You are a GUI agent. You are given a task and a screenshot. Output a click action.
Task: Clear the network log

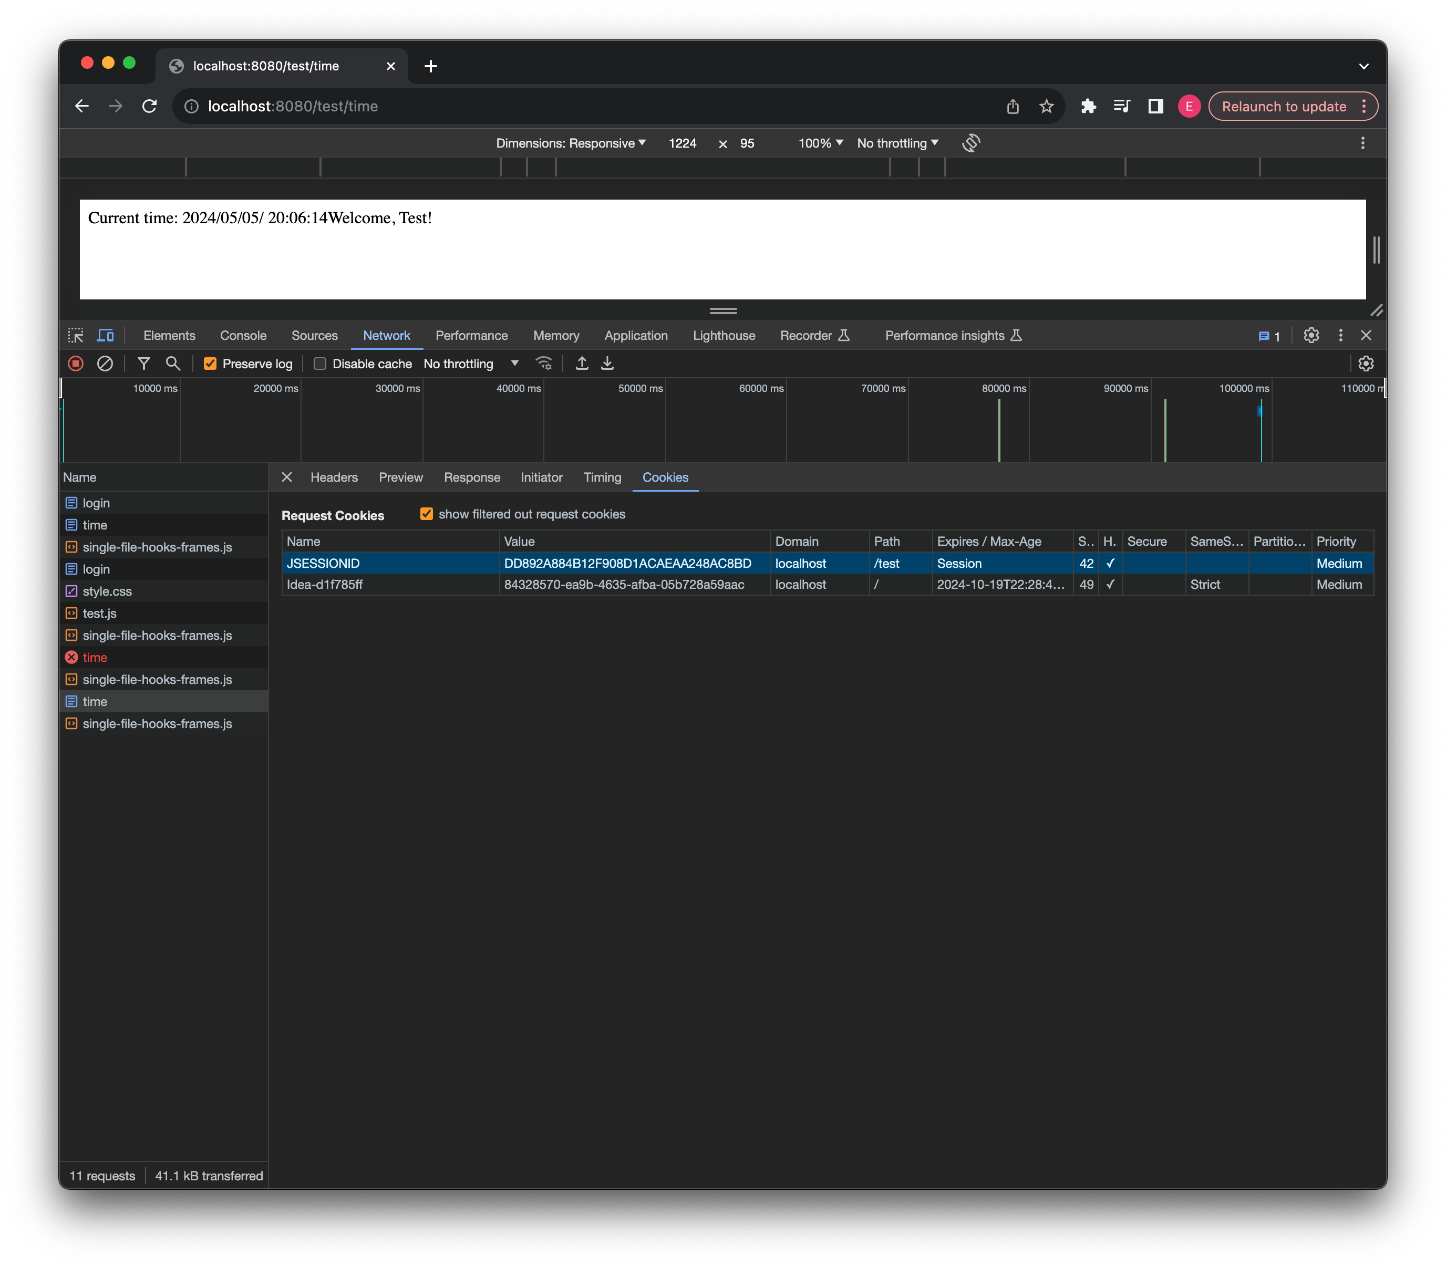tap(105, 364)
